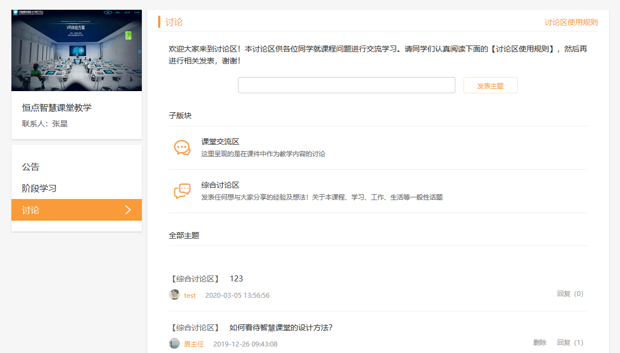Go to 阶段学习 in the sidebar
This screenshot has width=620, height=353.
pos(39,189)
